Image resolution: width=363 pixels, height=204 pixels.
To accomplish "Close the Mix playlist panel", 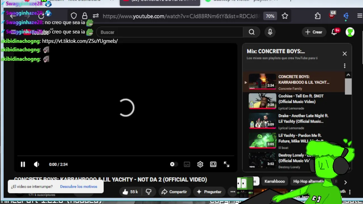I will [x=345, y=54].
